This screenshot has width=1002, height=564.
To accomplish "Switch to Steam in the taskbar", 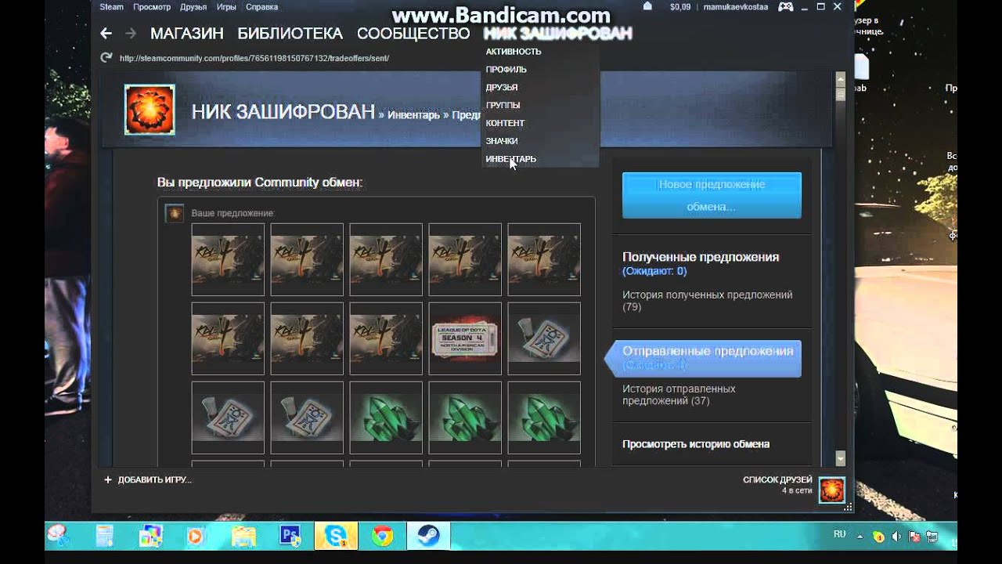I will point(428,536).
